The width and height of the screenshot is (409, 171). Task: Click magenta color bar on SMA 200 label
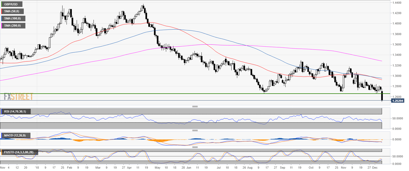coord(2,26)
